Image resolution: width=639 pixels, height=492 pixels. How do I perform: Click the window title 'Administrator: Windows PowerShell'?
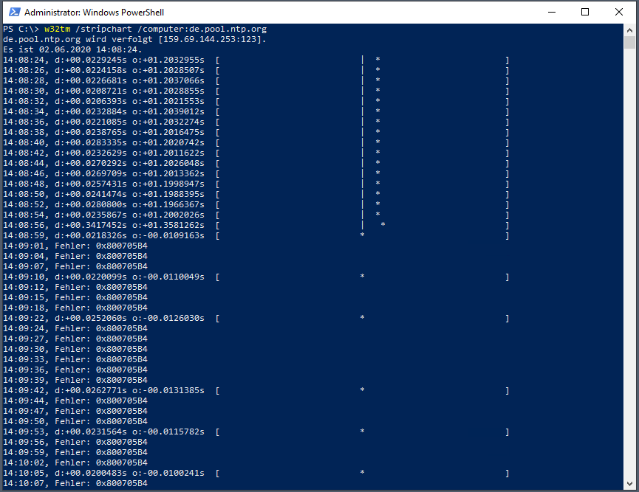[94, 13]
